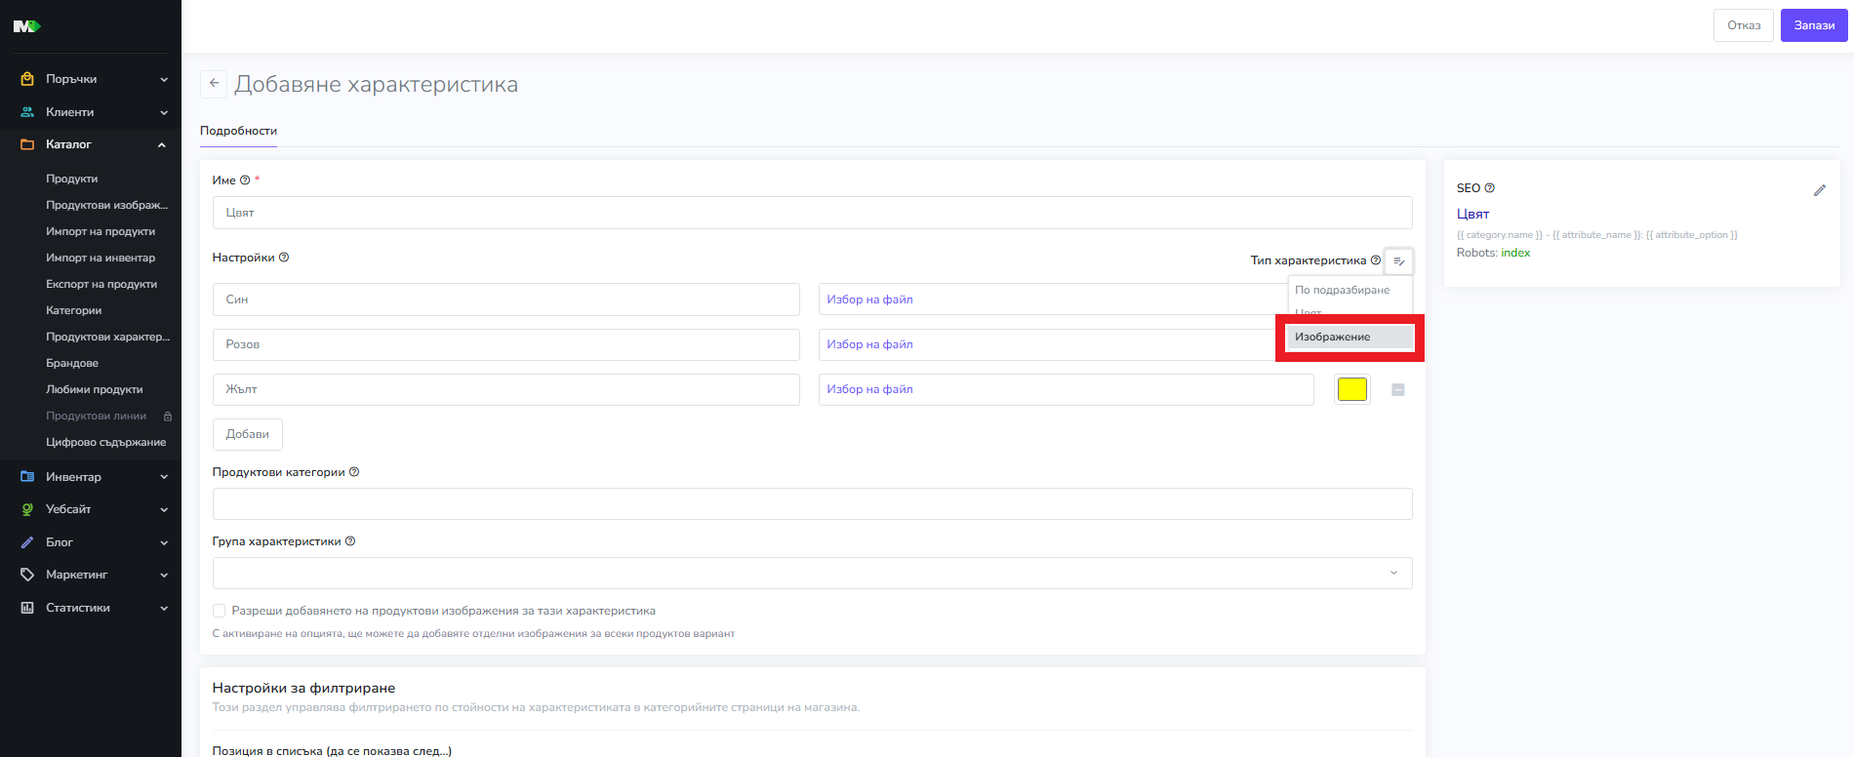Viewport: 1854px width, 757px height.
Task: Click the help icon beside Продуктови категории
Action: [x=354, y=472]
